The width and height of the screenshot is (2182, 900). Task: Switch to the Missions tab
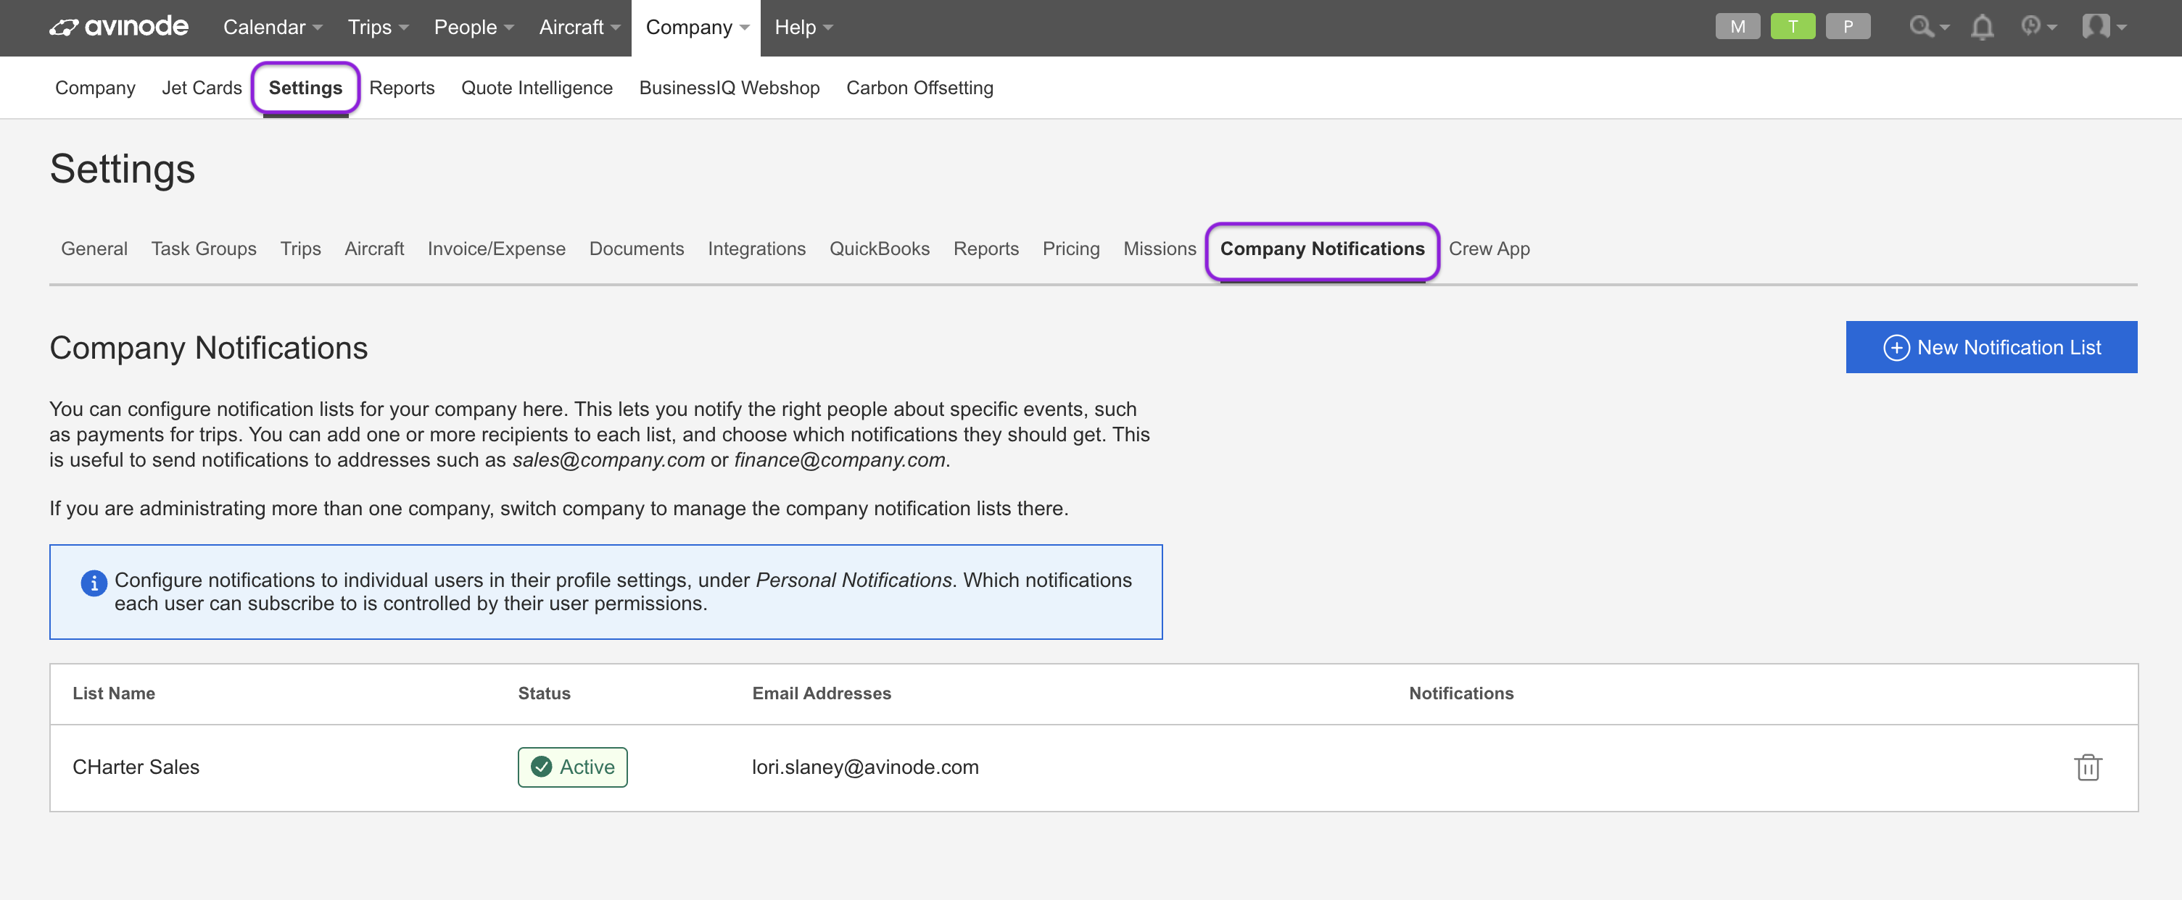click(x=1160, y=249)
